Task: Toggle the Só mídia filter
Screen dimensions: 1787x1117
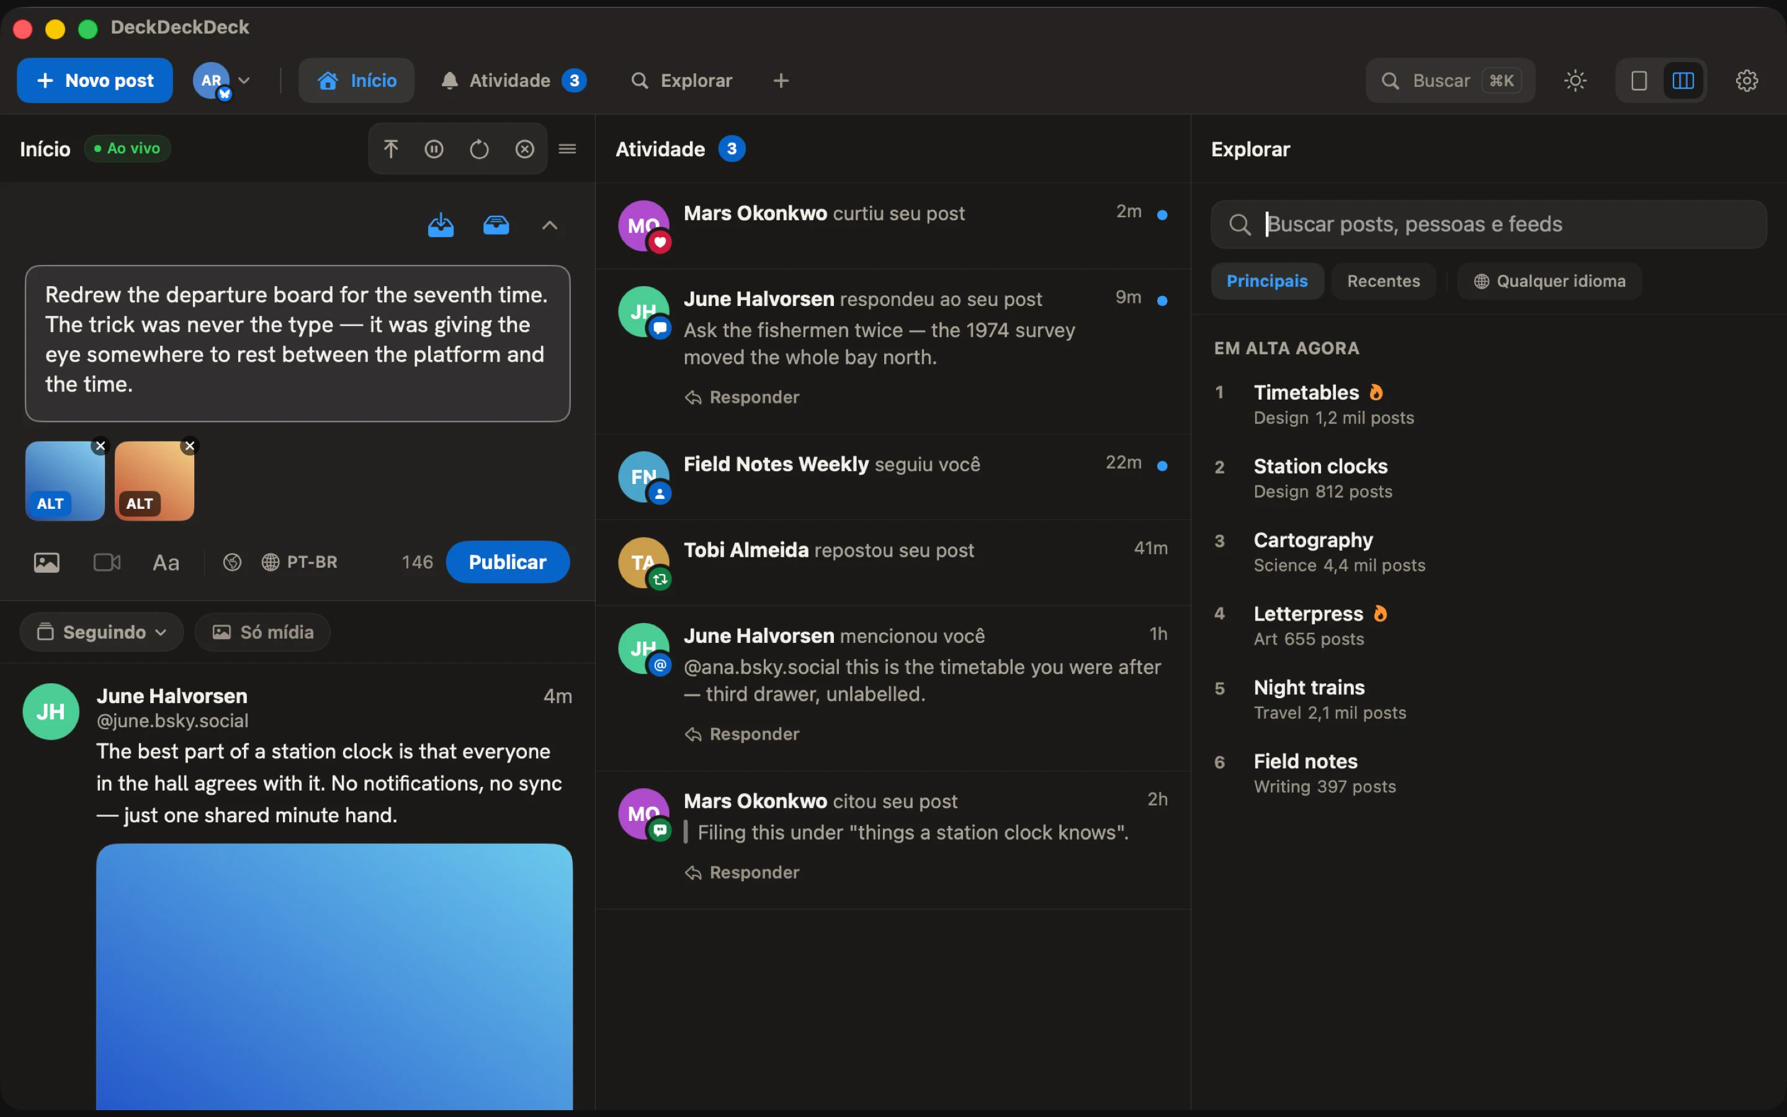Action: click(x=263, y=632)
